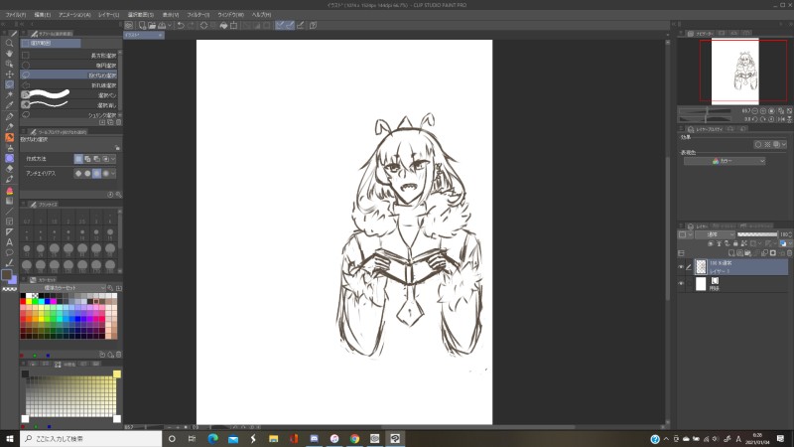This screenshot has width=794, height=447.
Task: Open the Save dropdown arrow in command bar
Action: click(170, 25)
